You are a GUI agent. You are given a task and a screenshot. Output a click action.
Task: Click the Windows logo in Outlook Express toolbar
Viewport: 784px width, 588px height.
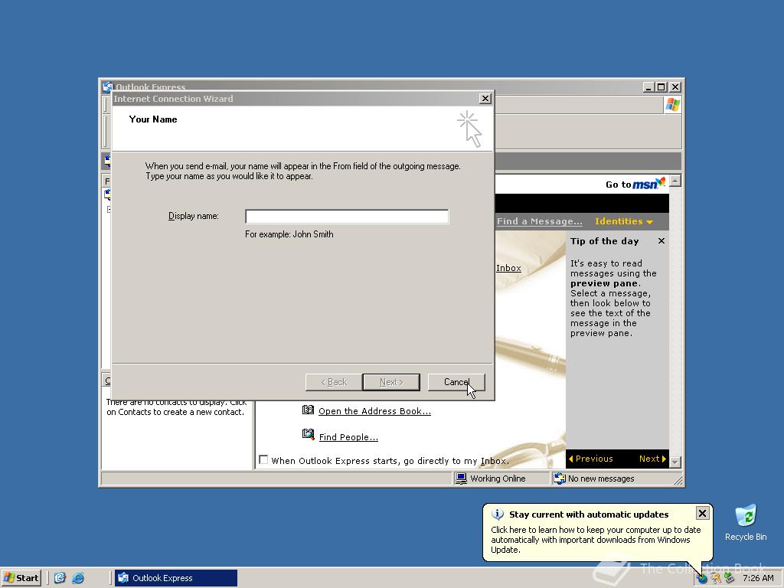coord(673,105)
